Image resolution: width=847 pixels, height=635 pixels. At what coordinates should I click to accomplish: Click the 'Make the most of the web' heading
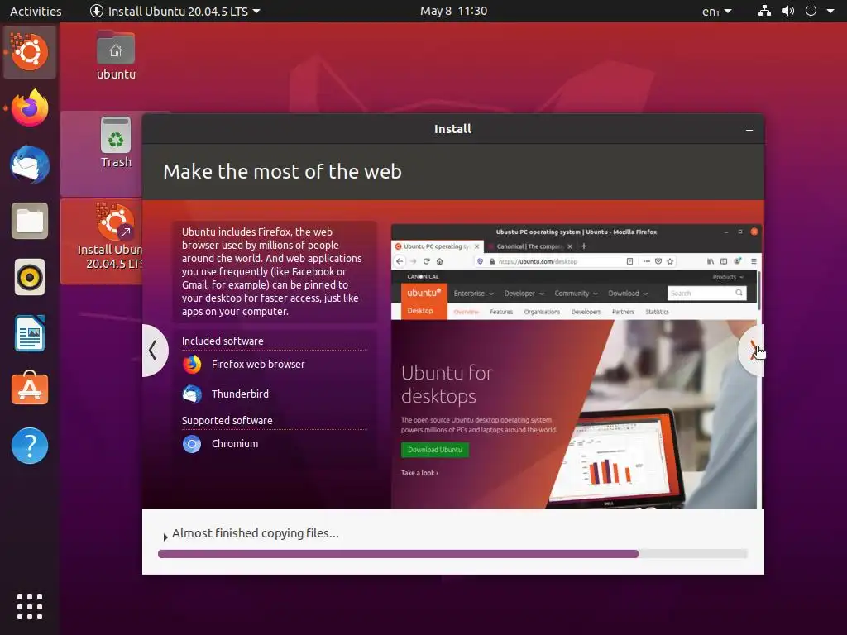283,172
